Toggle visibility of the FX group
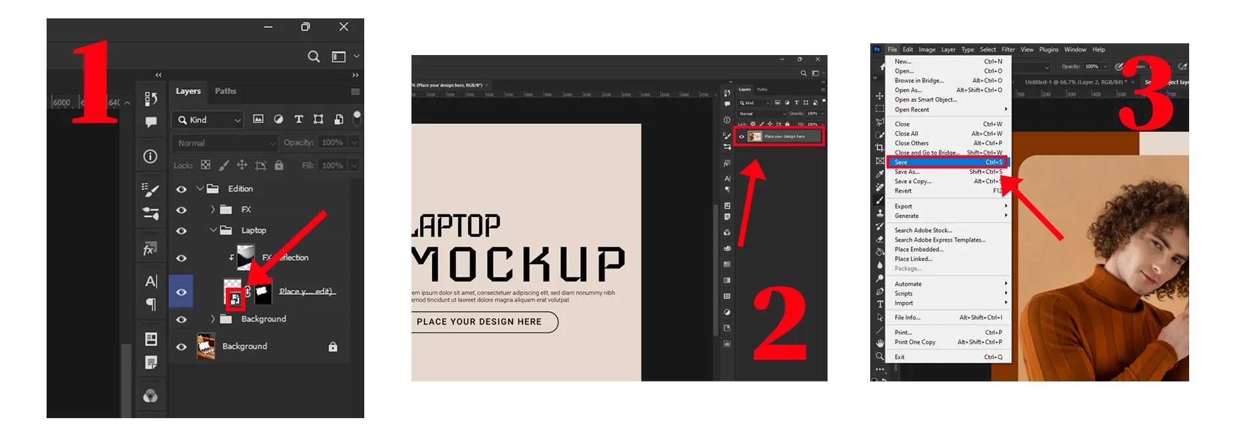1260x445 pixels. click(x=182, y=210)
